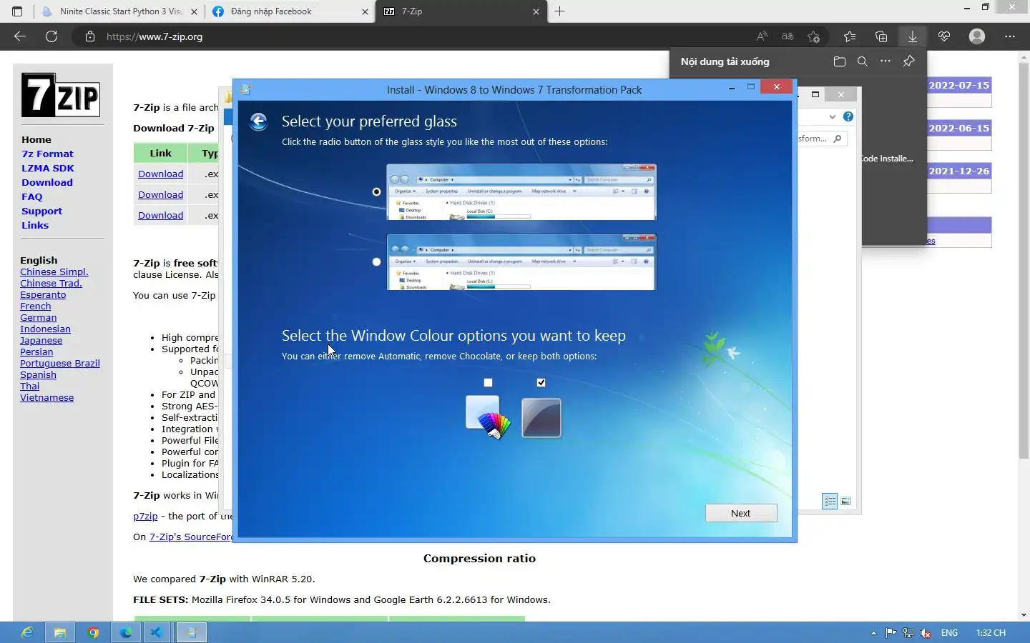Open help icon in background explorer window
This screenshot has width=1030, height=643.
click(x=848, y=116)
